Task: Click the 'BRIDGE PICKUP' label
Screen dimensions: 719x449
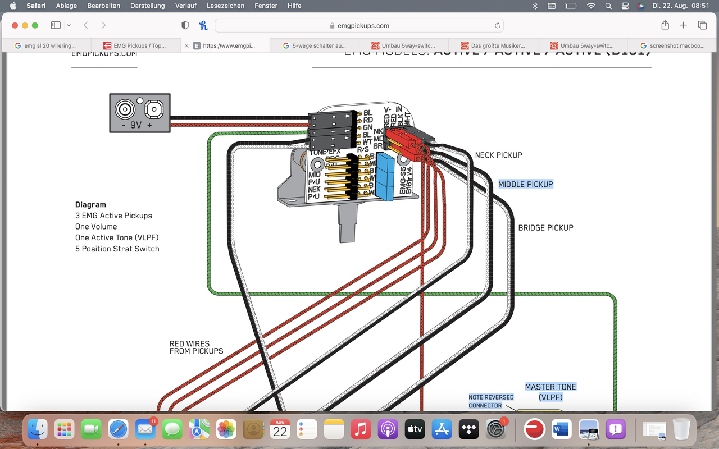Action: point(545,227)
